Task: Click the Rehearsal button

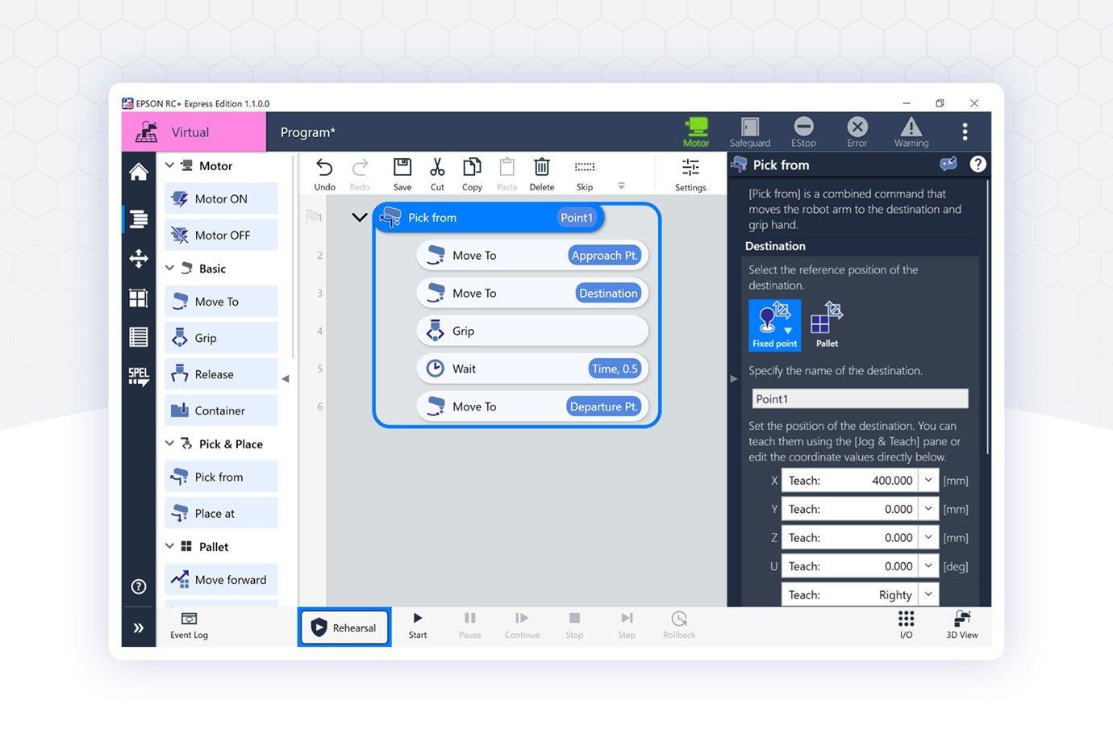Action: click(344, 627)
